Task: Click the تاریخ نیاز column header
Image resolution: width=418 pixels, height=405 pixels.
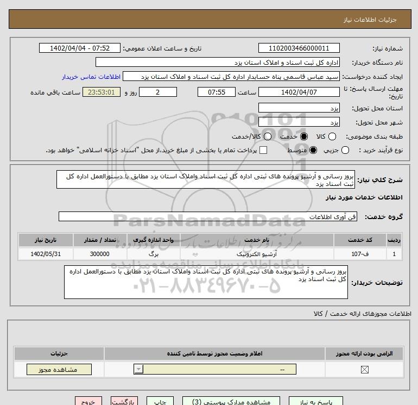Action: point(46,240)
